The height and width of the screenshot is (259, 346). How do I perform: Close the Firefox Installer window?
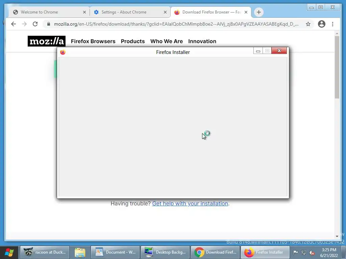(279, 51)
